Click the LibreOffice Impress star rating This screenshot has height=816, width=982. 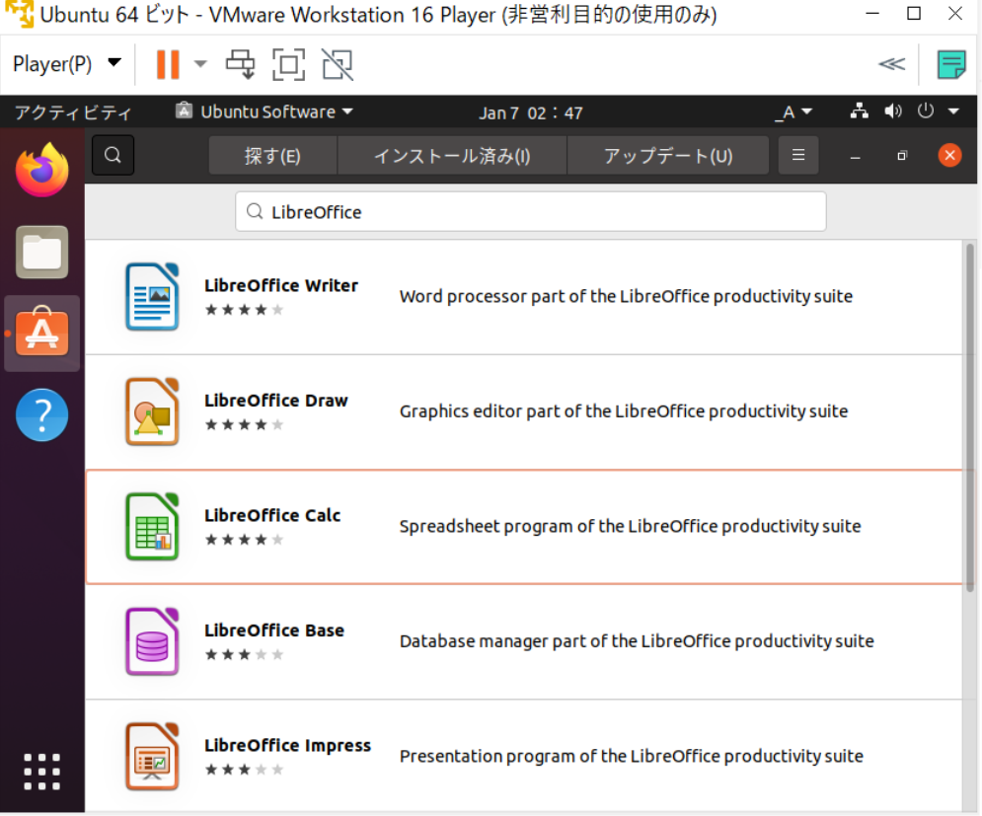[244, 770]
